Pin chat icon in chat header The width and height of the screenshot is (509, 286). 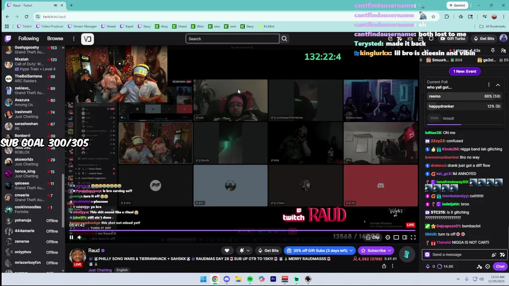pos(493,50)
